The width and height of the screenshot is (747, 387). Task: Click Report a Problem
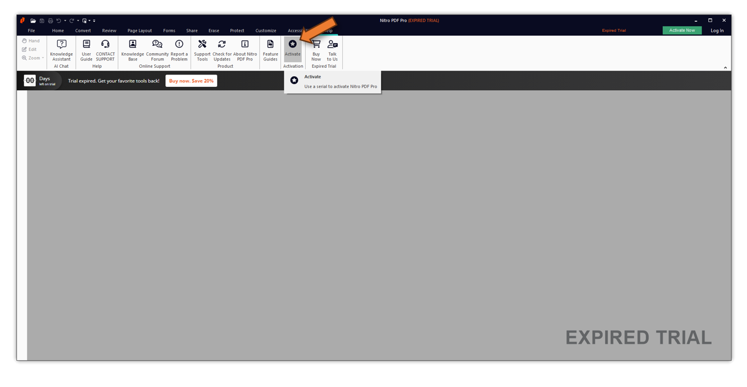coord(179,50)
